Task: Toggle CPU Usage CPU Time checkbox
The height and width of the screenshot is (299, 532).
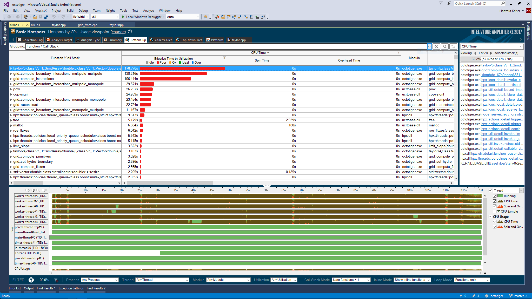Action: click(495, 222)
